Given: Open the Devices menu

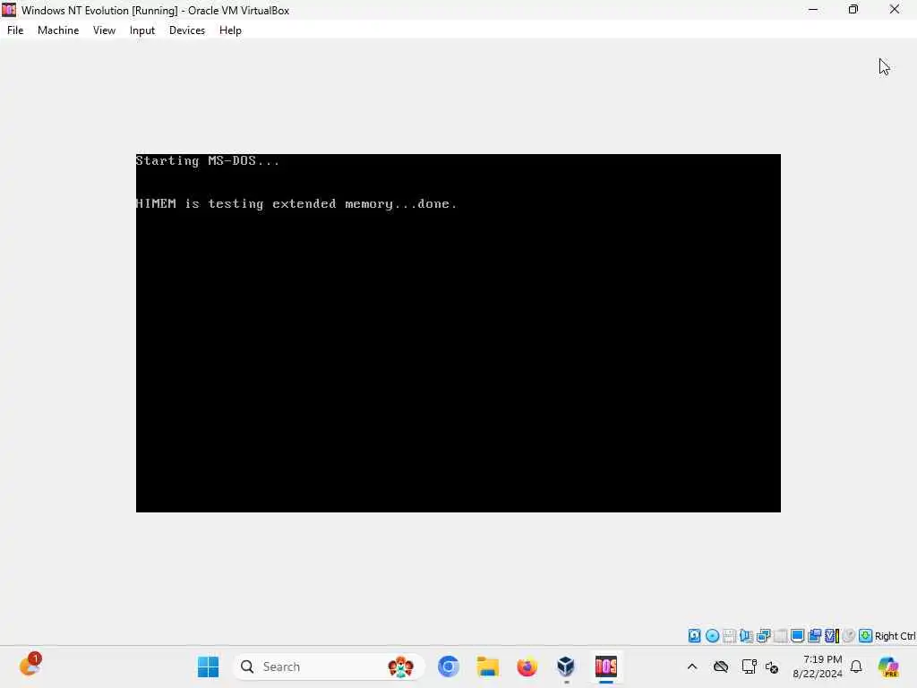Looking at the screenshot, I should coord(187,30).
